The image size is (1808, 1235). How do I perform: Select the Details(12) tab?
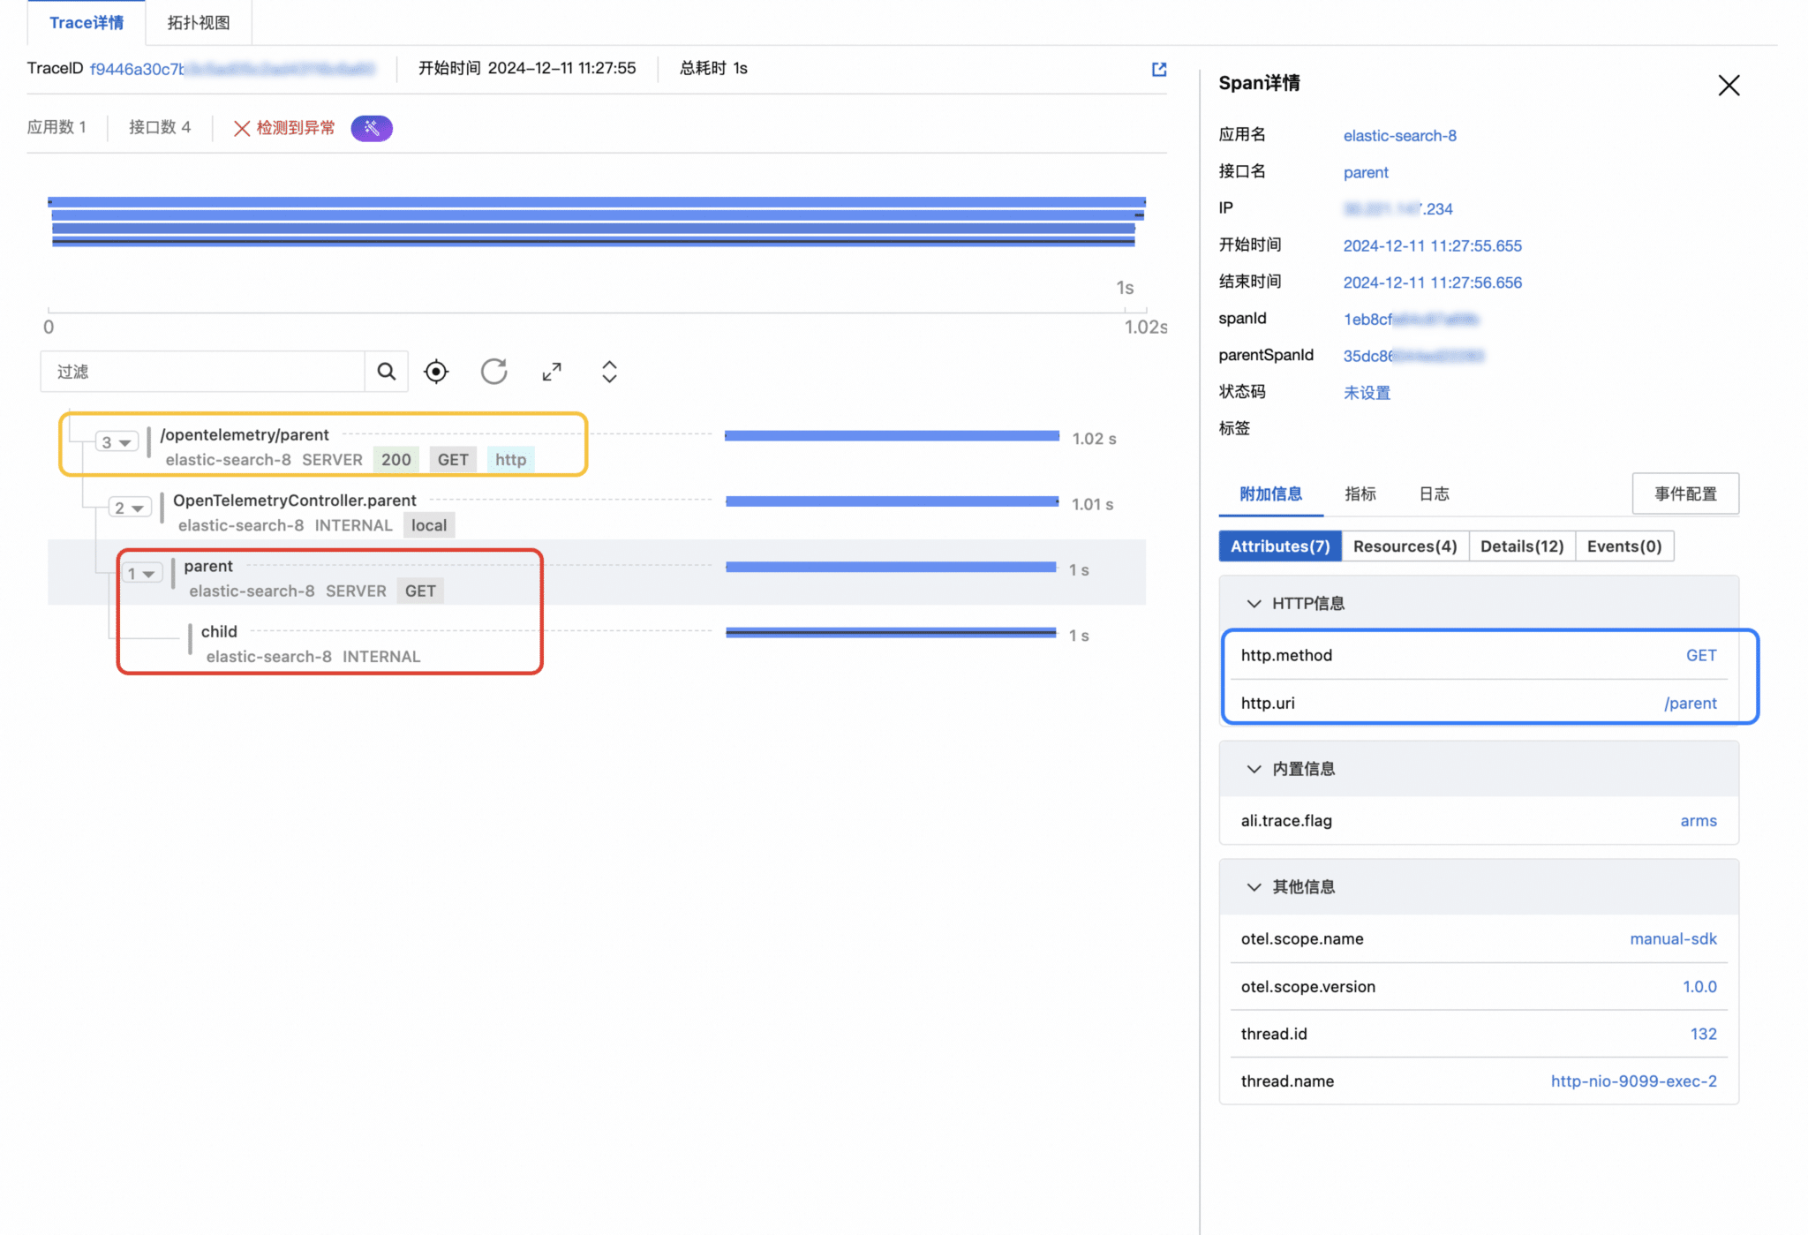(x=1522, y=546)
